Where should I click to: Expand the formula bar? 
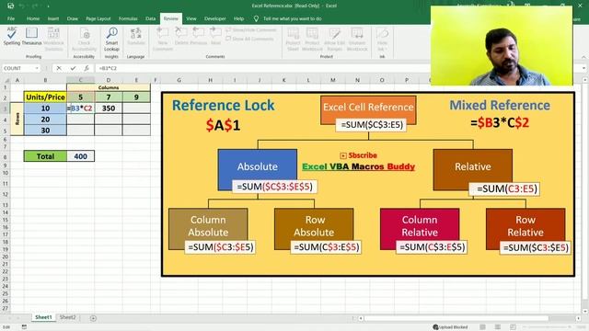point(584,68)
